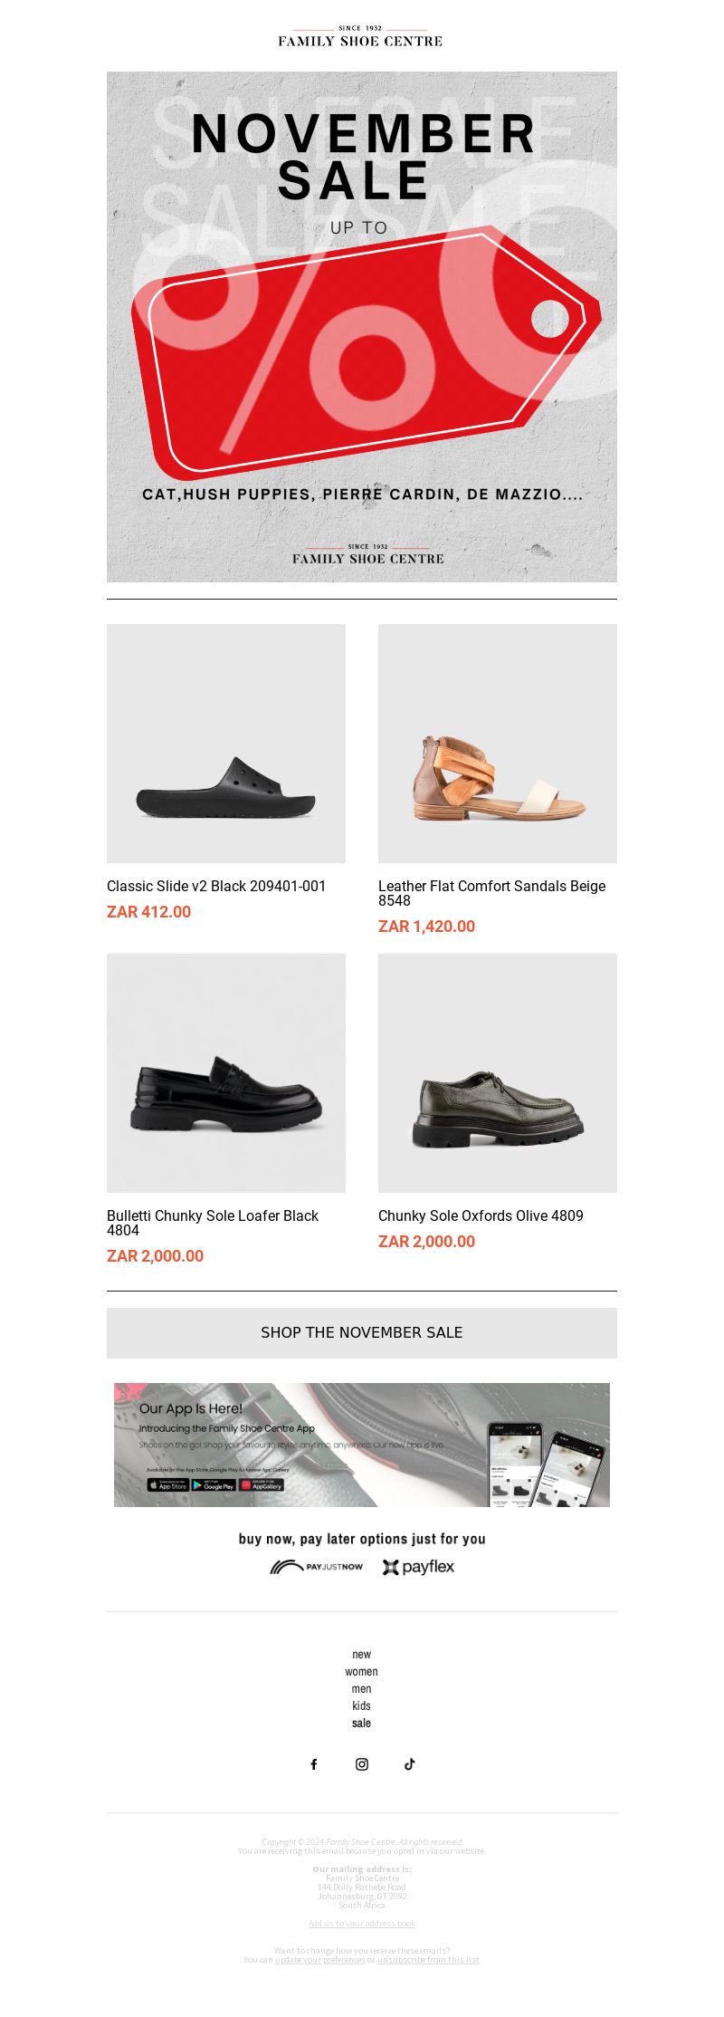Open the Instagram social icon

pos(362,1763)
